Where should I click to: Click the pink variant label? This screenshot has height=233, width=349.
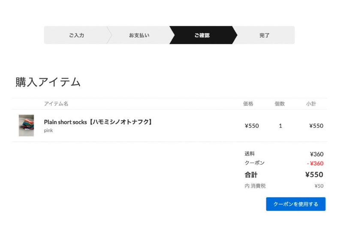point(48,130)
